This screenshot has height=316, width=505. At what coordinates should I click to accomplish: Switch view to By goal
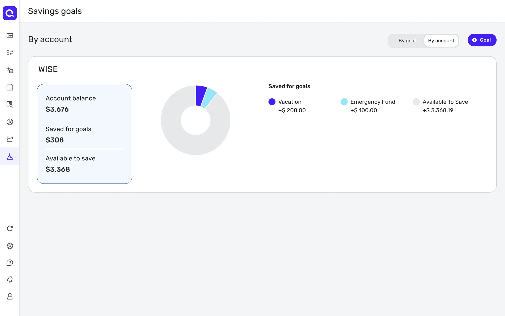click(407, 41)
